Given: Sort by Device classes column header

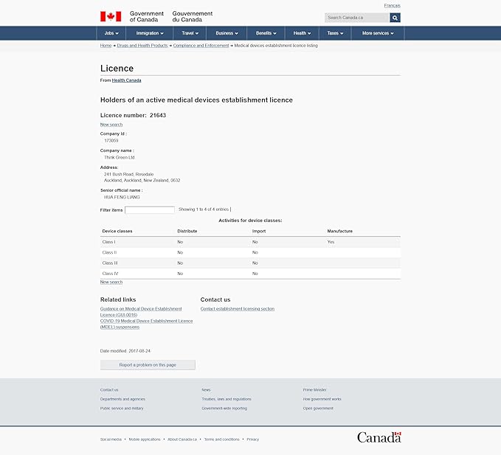Looking at the screenshot, I should (117, 231).
